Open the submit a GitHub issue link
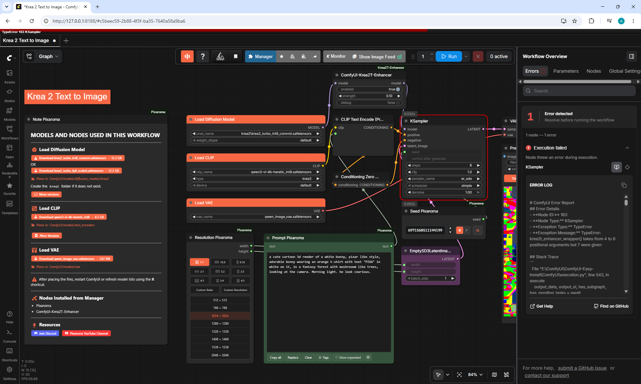This screenshot has height=384, width=641. coord(582,368)
